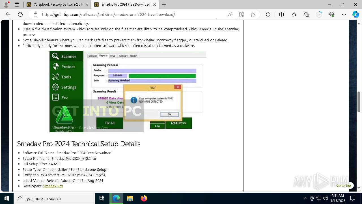Open Browser essentials icon
This screenshot has height=204, width=362.
coord(331,14)
